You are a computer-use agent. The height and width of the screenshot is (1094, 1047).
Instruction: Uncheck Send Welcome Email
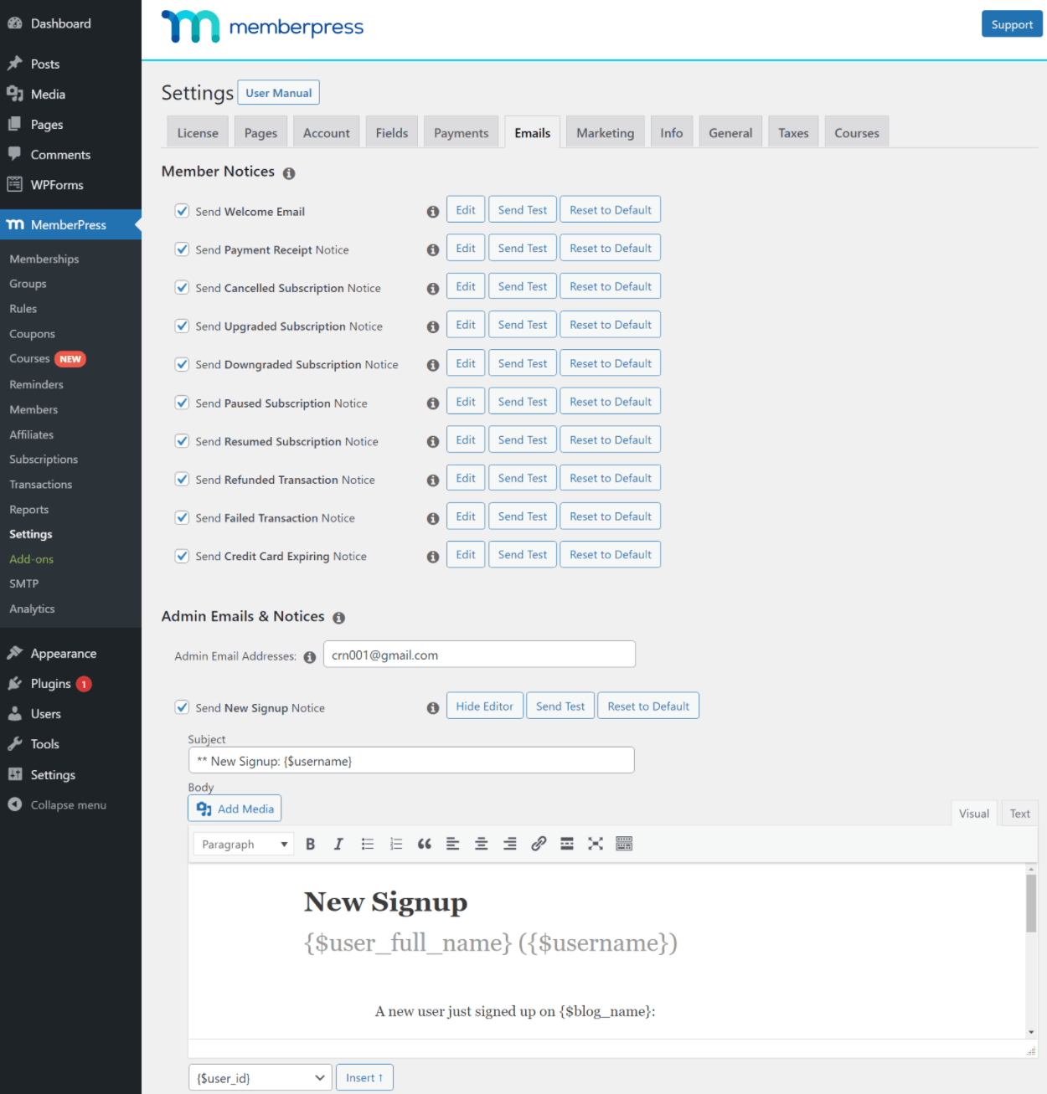coord(182,211)
